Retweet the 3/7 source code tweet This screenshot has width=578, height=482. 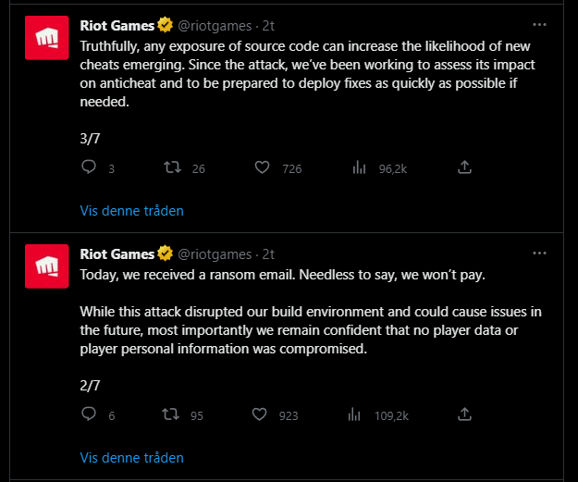(172, 167)
